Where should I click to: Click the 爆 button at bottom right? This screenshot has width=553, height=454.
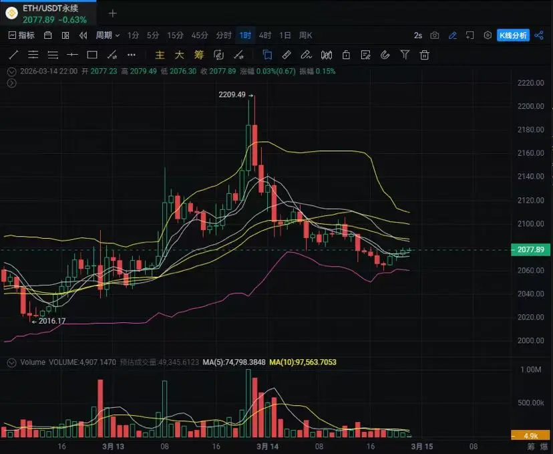coord(544,447)
